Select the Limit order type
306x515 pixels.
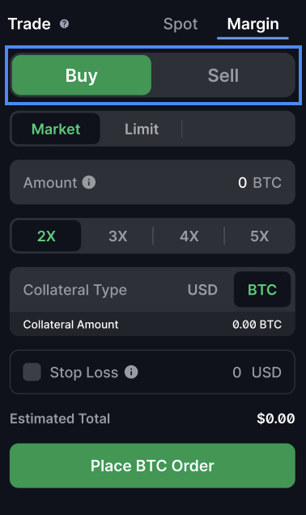coord(142,129)
